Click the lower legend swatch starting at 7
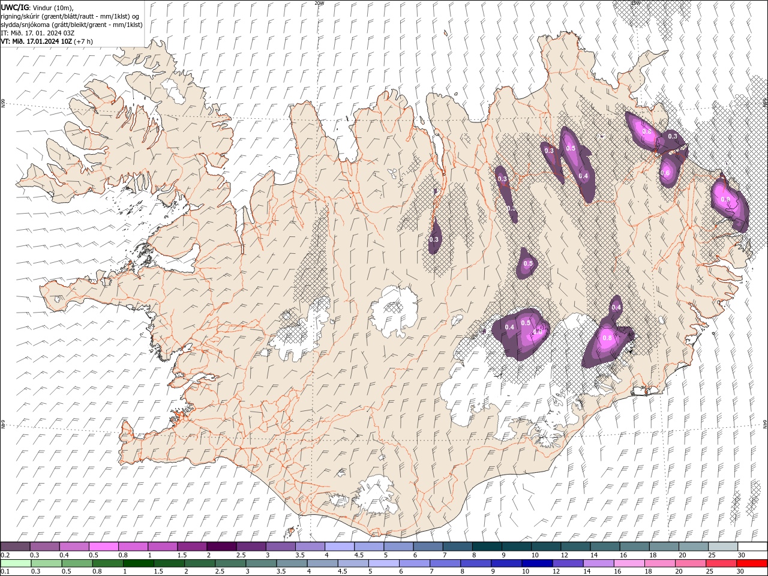768x576 pixels. 445,563
